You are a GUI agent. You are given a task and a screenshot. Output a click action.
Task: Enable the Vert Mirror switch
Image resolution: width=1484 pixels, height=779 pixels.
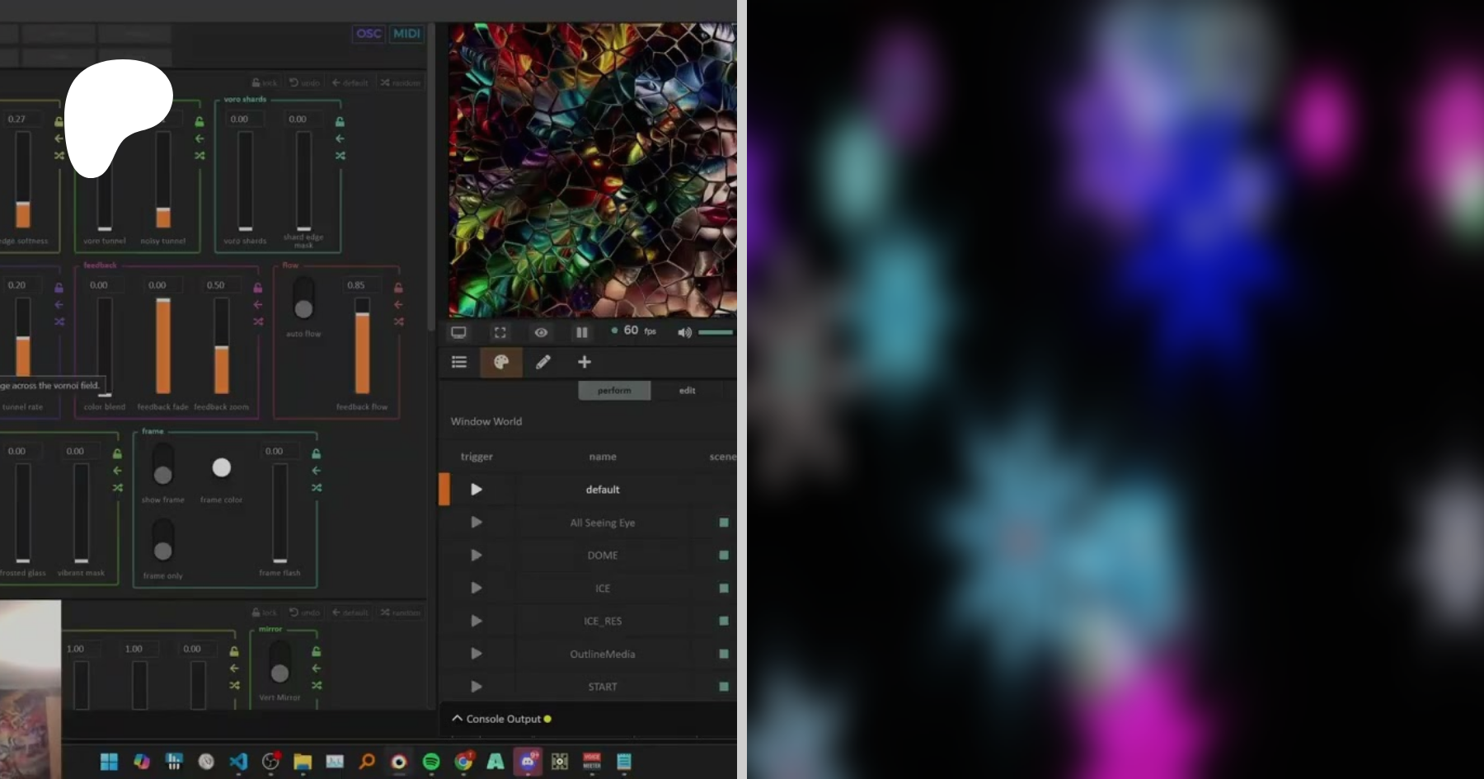(x=279, y=664)
